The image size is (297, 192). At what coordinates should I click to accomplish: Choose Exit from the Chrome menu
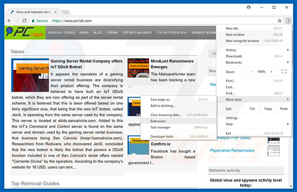(253, 133)
